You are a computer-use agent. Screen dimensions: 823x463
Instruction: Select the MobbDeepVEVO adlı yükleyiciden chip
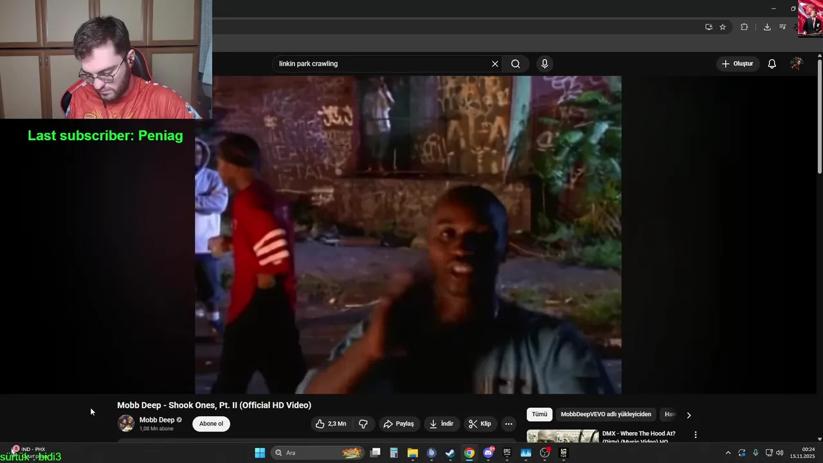[x=606, y=415]
